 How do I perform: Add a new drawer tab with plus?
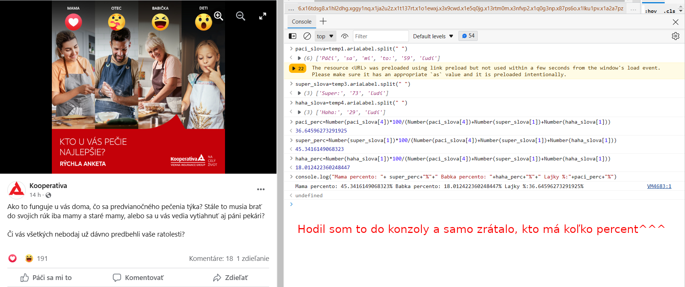[x=323, y=21]
